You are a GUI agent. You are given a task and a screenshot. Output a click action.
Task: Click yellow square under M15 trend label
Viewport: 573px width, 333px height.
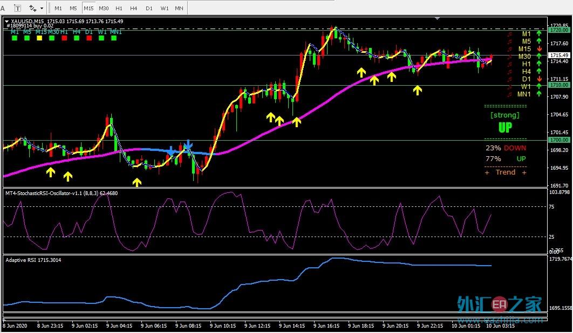click(x=39, y=38)
